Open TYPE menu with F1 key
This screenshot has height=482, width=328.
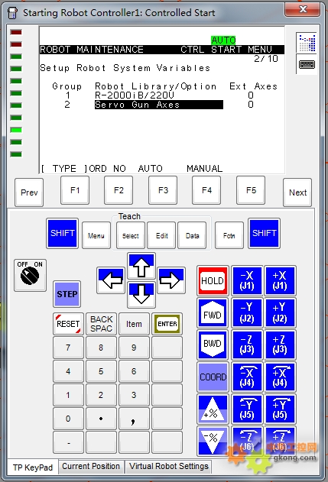(x=75, y=190)
